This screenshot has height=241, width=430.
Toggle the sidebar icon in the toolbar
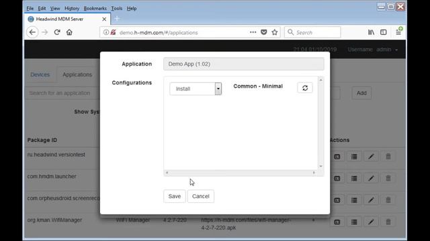click(x=384, y=32)
